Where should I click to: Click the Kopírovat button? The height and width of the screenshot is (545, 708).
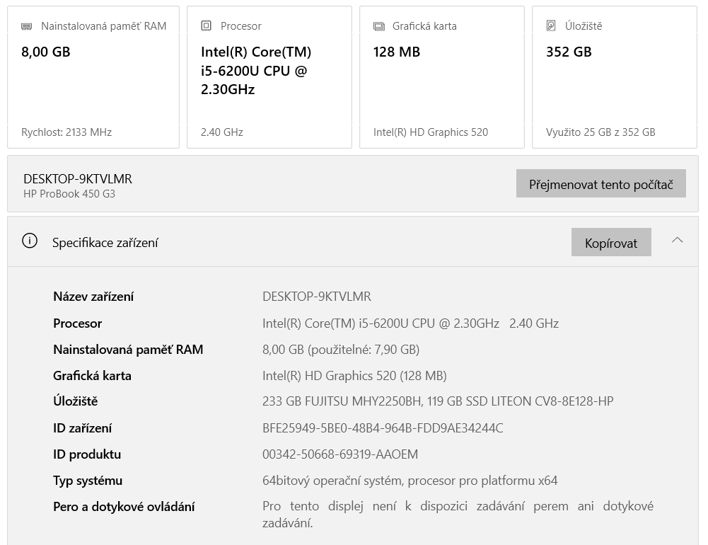[x=611, y=241]
